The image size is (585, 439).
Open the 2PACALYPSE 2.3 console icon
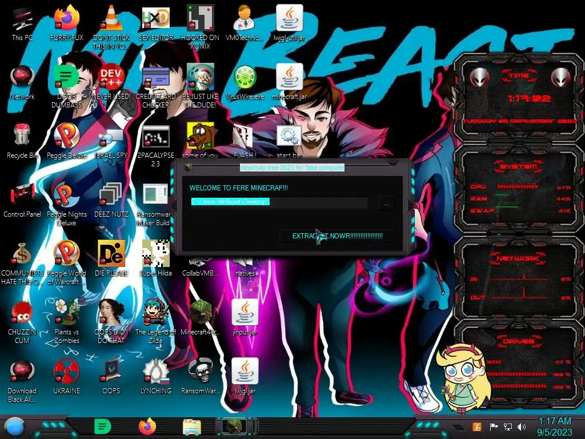pyautogui.click(x=155, y=146)
